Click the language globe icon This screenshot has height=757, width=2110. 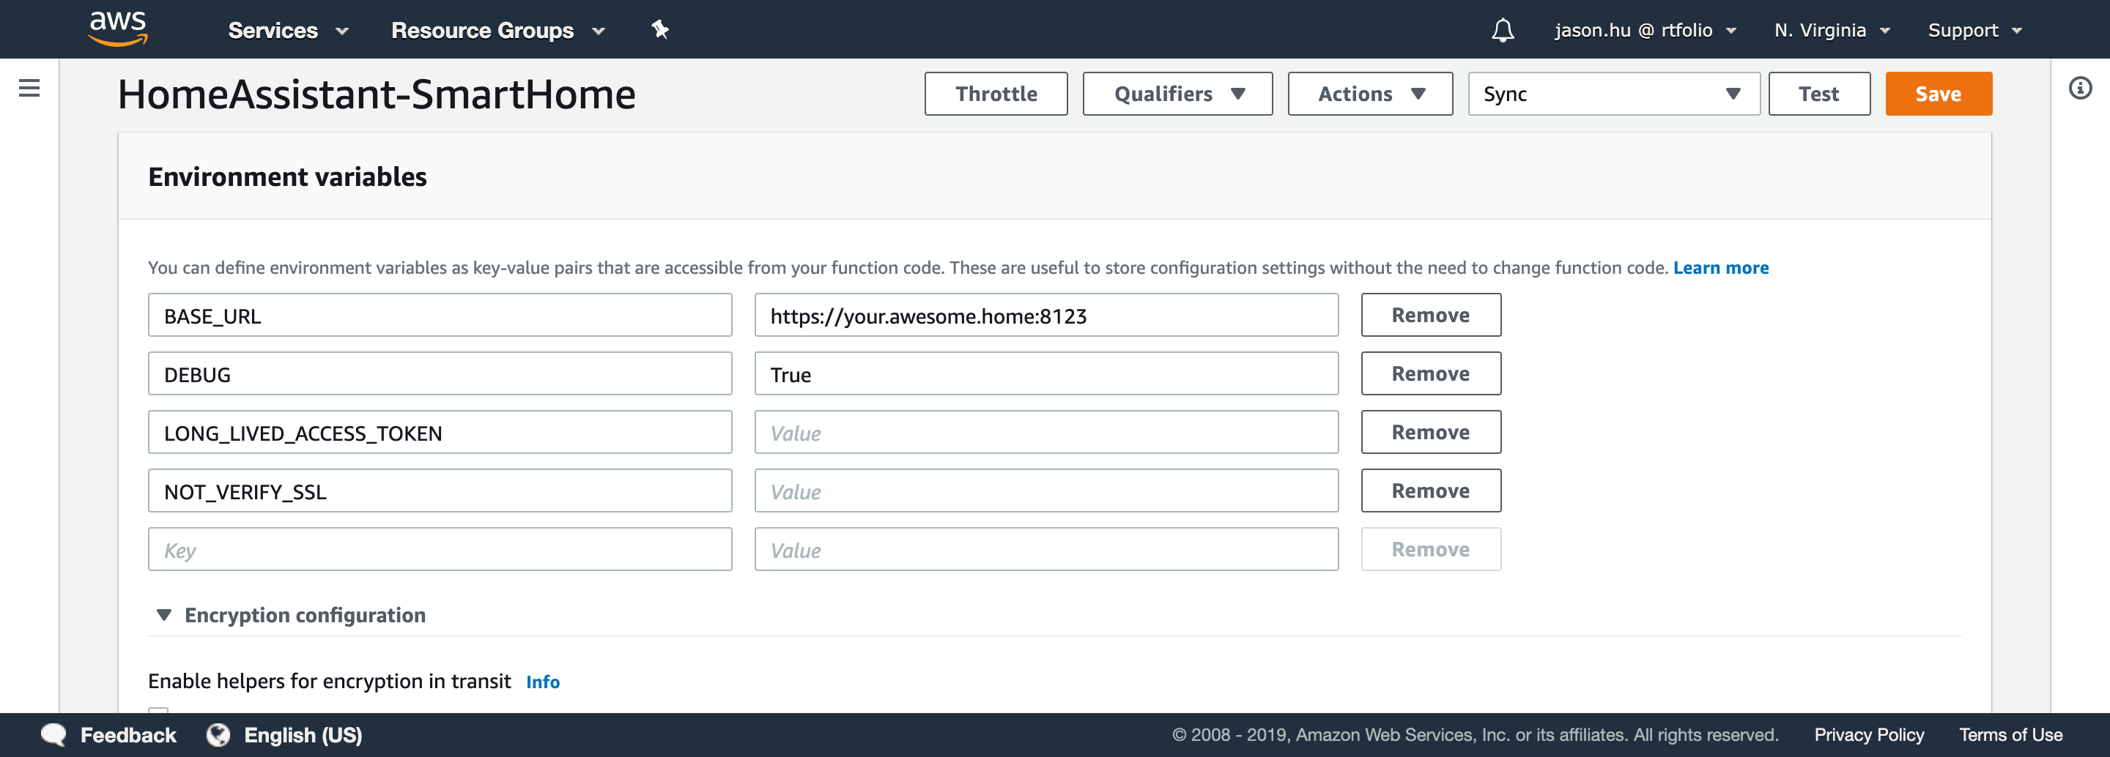[218, 734]
